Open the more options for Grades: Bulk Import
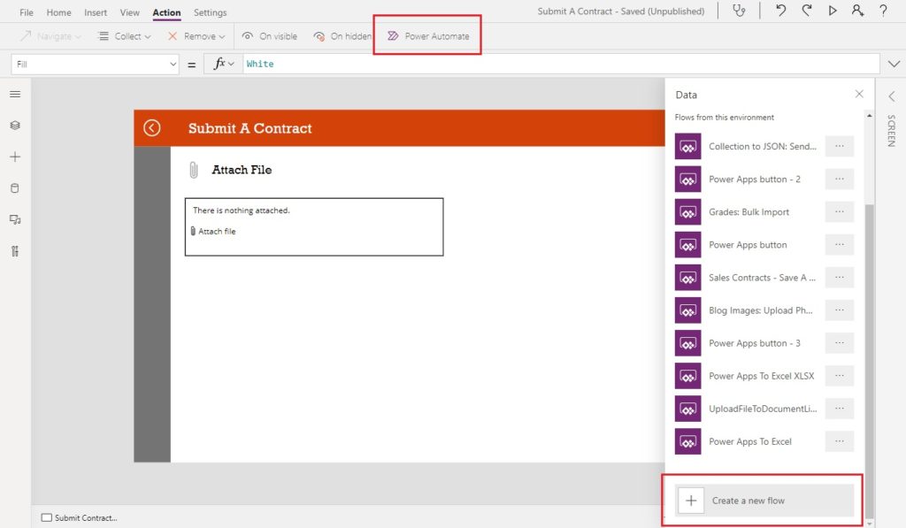The height and width of the screenshot is (528, 906). (x=840, y=212)
